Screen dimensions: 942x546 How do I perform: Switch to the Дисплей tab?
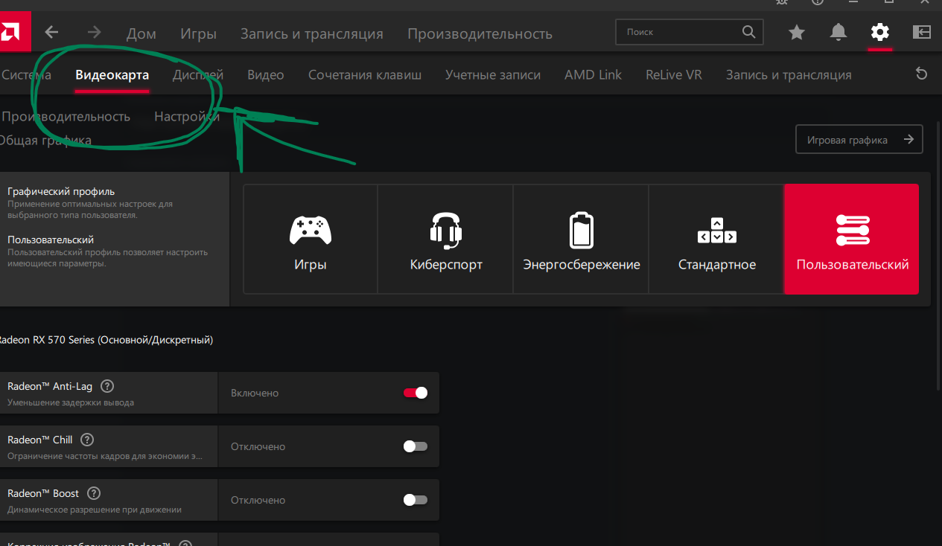point(198,74)
